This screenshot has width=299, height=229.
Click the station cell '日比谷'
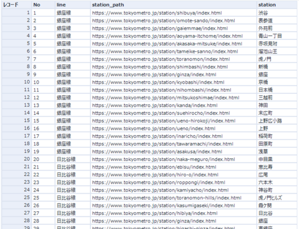(277, 213)
